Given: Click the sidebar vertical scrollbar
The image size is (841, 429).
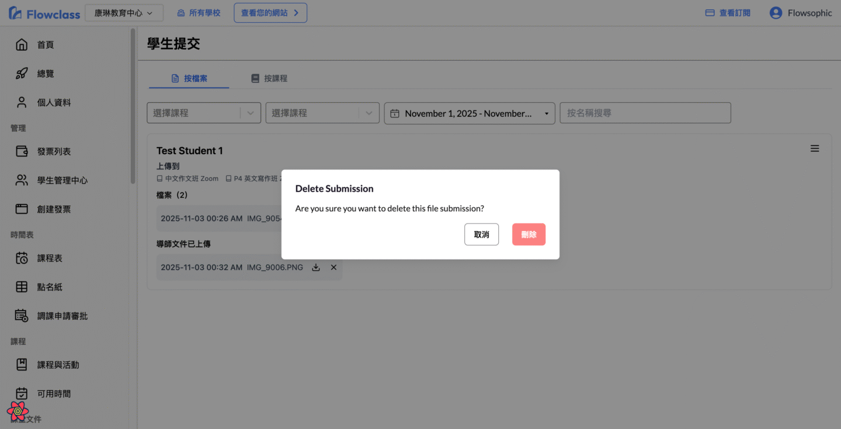Looking at the screenshot, I should click(x=133, y=105).
